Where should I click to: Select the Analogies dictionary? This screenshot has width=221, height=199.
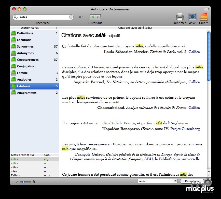point(35,80)
